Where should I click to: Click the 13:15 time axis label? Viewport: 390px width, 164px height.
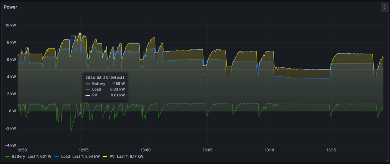coord(331,150)
